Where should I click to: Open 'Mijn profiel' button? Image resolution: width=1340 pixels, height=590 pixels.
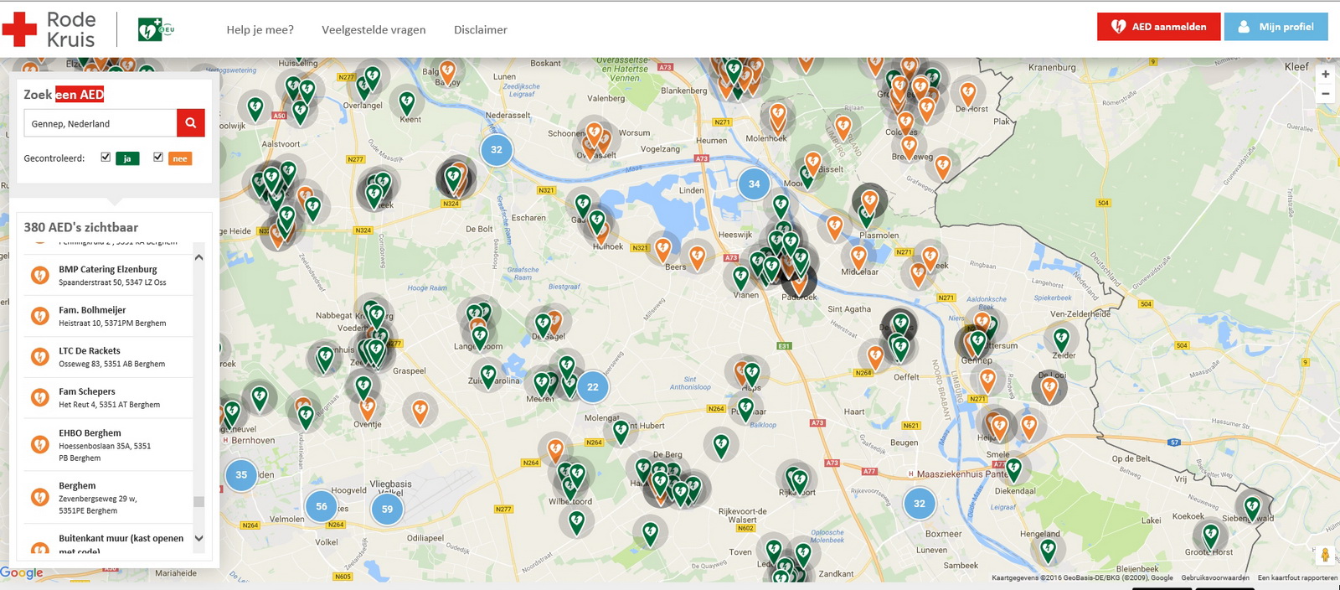1276,27
